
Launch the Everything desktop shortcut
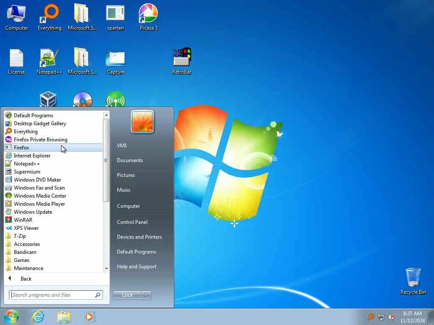click(x=50, y=17)
